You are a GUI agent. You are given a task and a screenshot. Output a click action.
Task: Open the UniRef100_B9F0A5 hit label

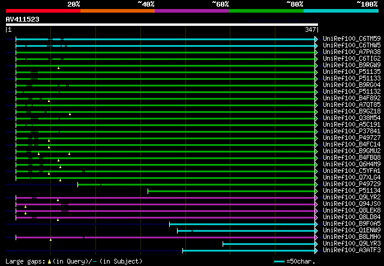click(x=352, y=223)
